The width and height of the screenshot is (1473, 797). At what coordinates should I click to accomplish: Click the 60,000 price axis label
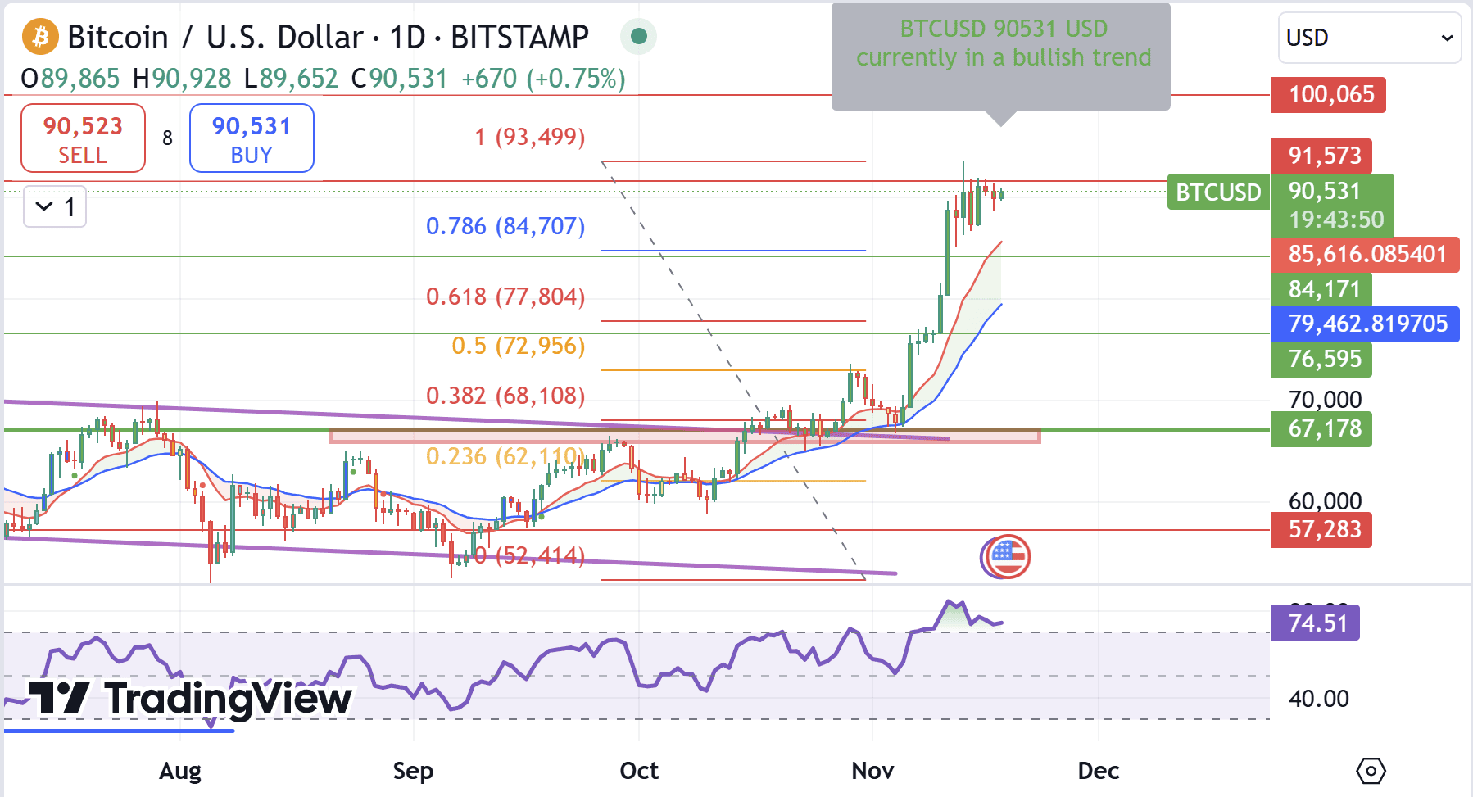pyautogui.click(x=1325, y=501)
